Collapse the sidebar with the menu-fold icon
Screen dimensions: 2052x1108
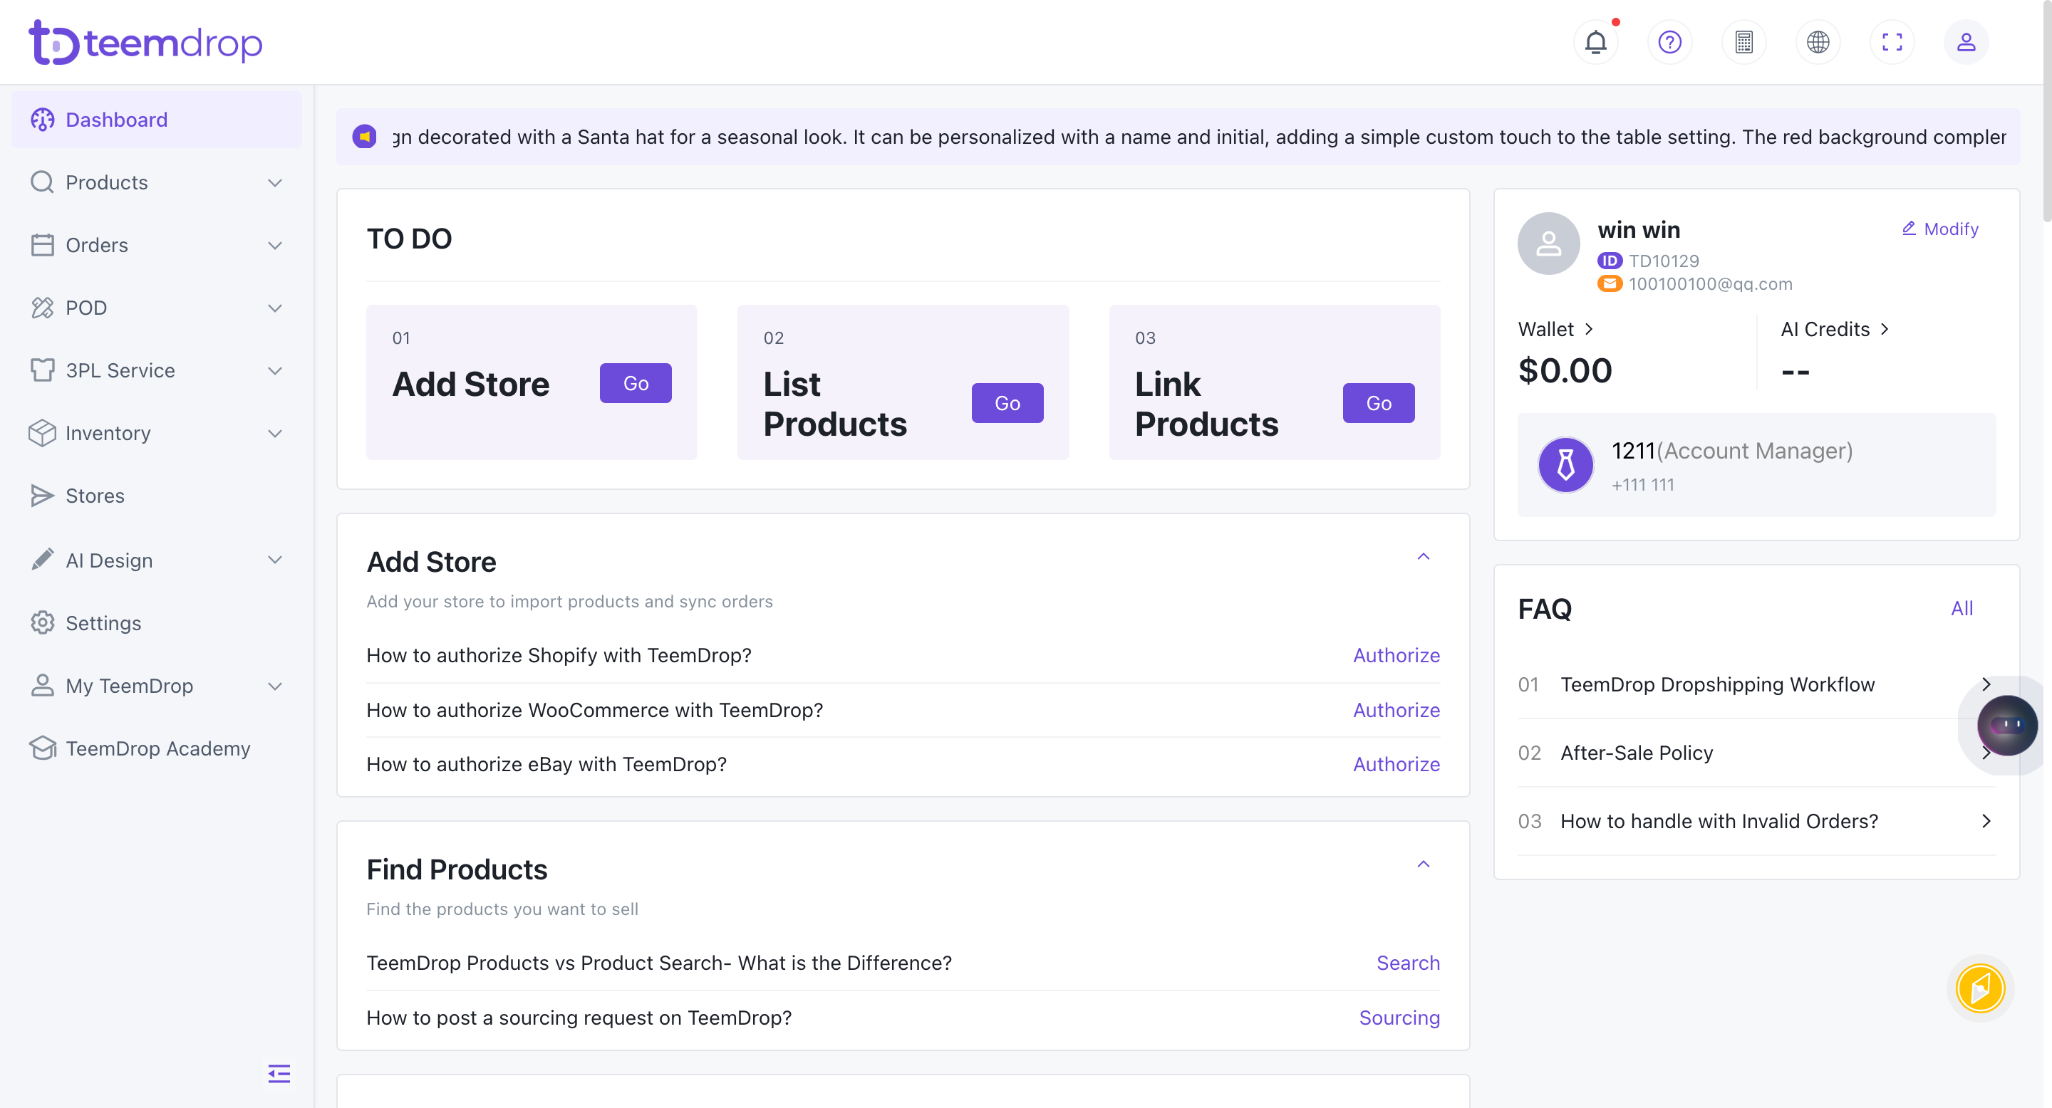click(x=279, y=1073)
